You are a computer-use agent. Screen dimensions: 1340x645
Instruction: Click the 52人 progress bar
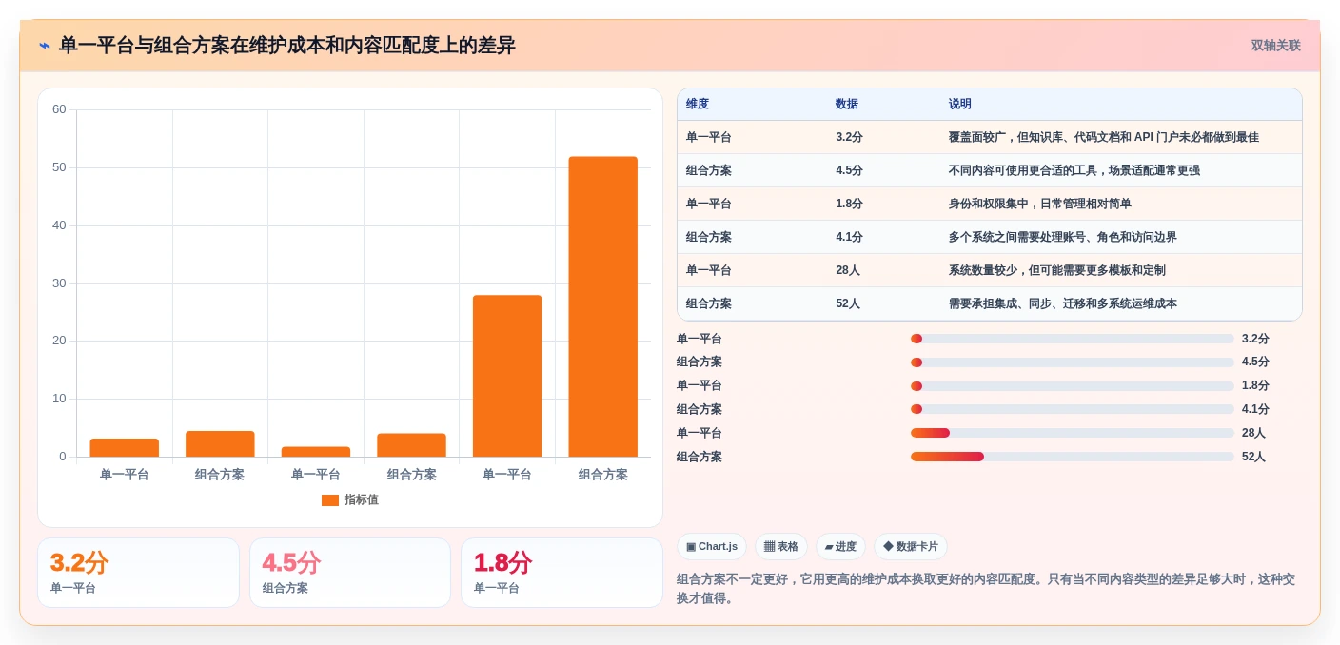(1073, 457)
